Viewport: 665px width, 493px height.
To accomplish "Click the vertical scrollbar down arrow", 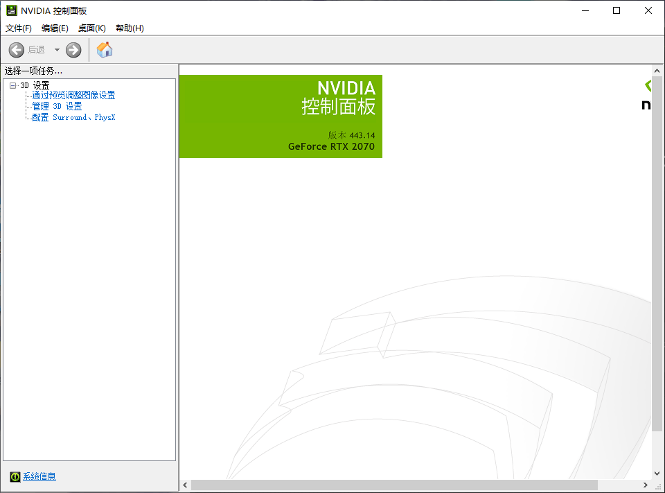I will point(657,474).
